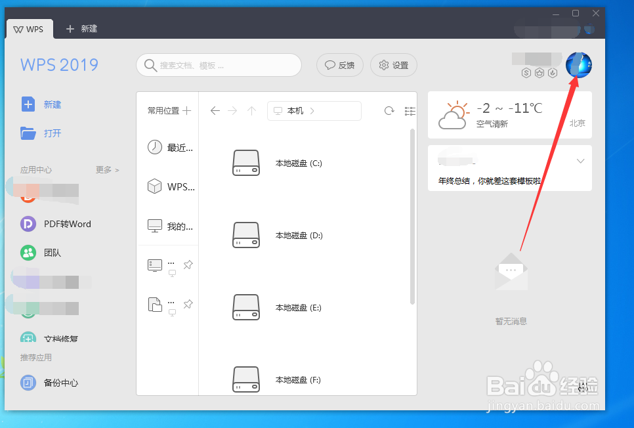Switch file list view mode
The height and width of the screenshot is (428, 634).
(x=410, y=111)
